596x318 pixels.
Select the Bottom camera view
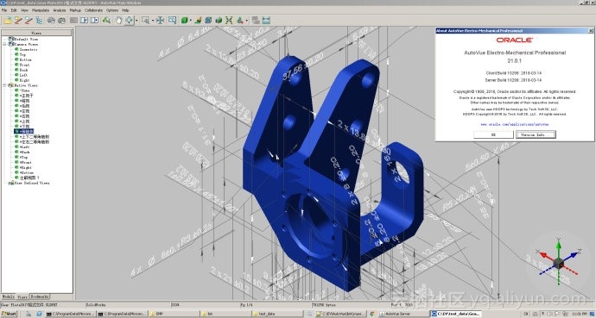coord(25,59)
